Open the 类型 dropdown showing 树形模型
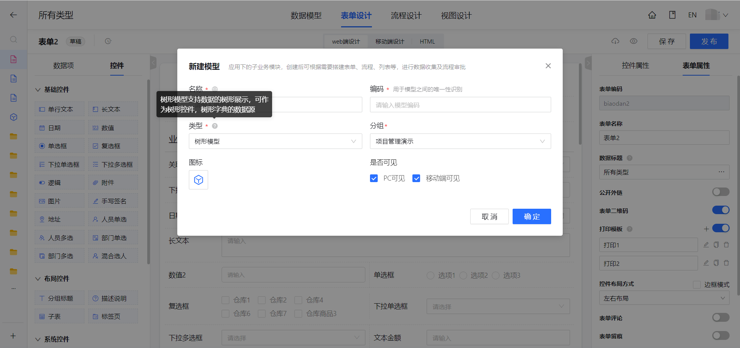 tap(276, 141)
